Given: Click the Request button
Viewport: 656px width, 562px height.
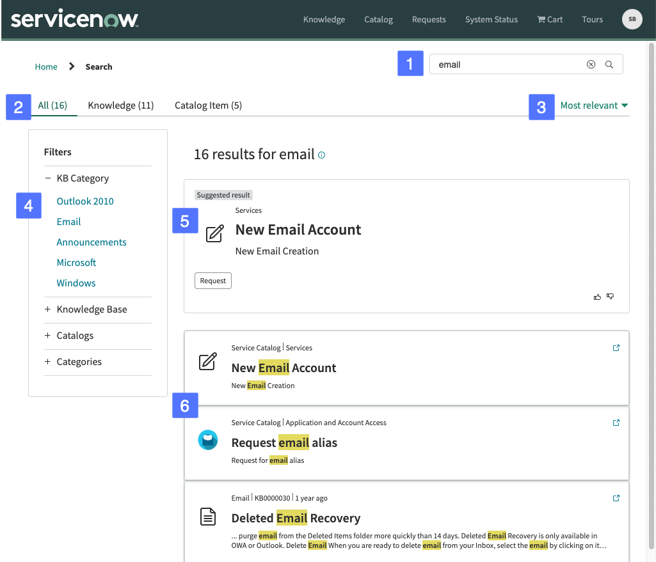Looking at the screenshot, I should pyautogui.click(x=213, y=281).
